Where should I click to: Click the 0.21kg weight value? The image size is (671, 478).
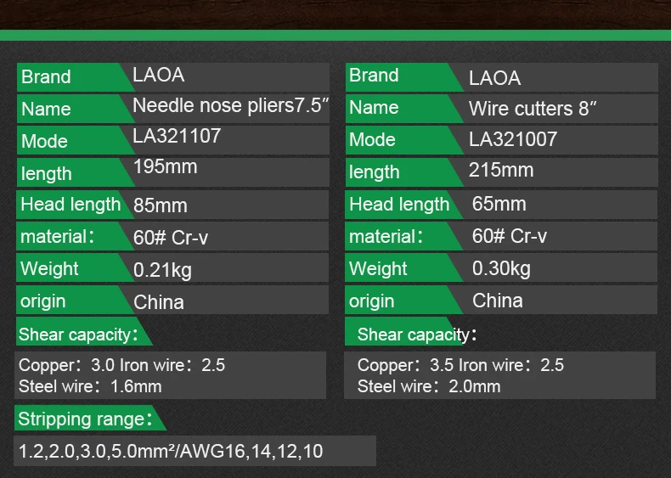pyautogui.click(x=162, y=271)
